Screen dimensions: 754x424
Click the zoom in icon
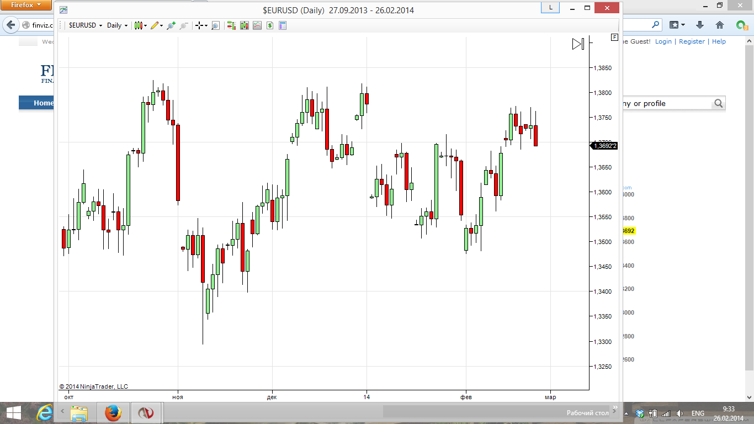pos(171,25)
